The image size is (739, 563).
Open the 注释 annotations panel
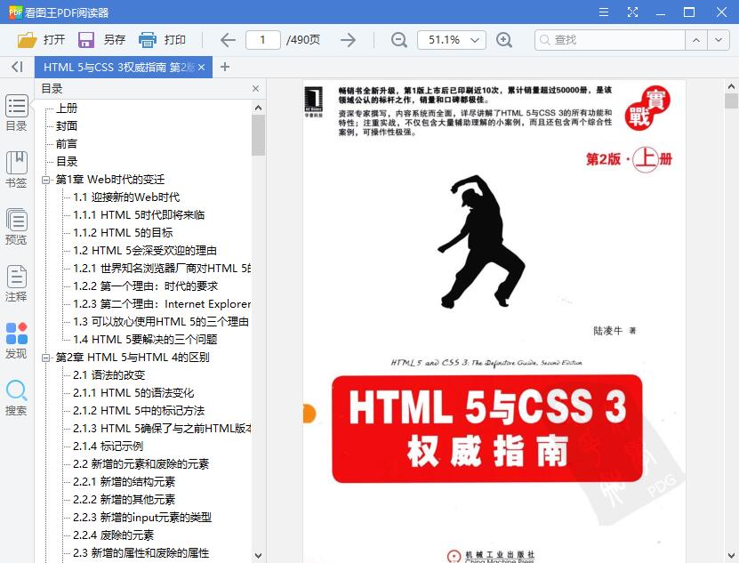[x=17, y=284]
